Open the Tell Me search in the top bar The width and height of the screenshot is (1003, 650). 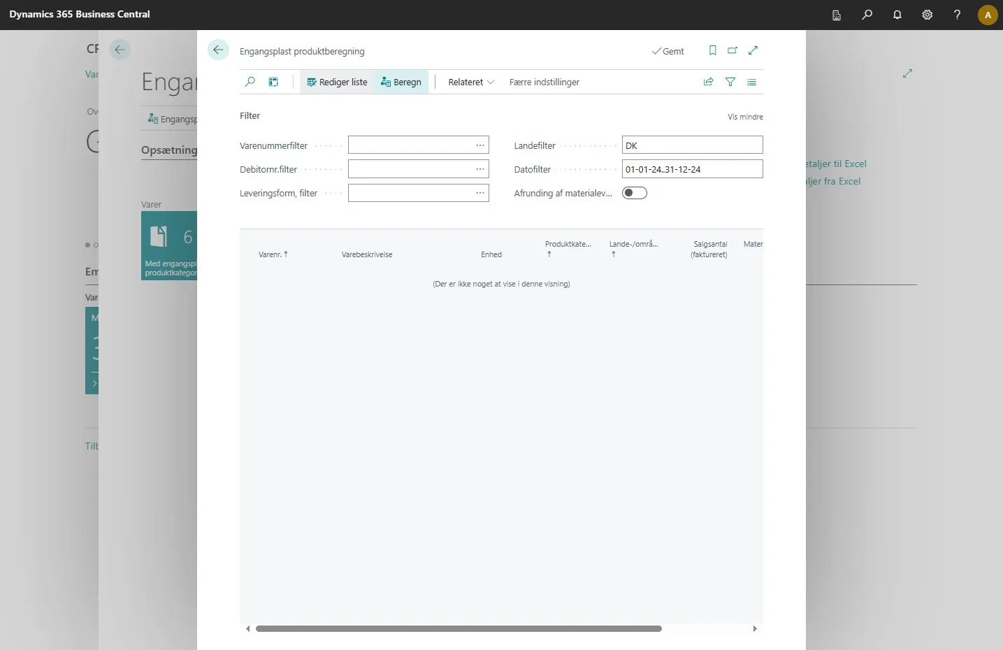[x=867, y=15]
